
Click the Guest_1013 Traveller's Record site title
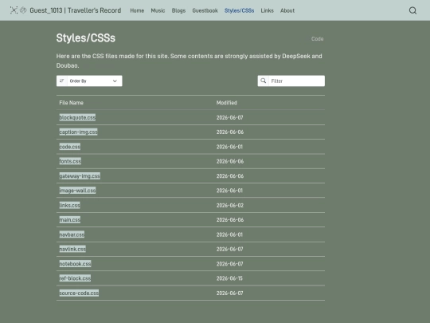[76, 10]
